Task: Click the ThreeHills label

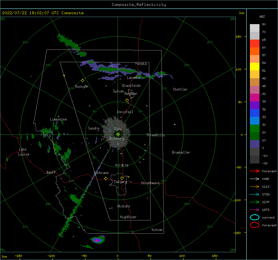Action: 155,135
